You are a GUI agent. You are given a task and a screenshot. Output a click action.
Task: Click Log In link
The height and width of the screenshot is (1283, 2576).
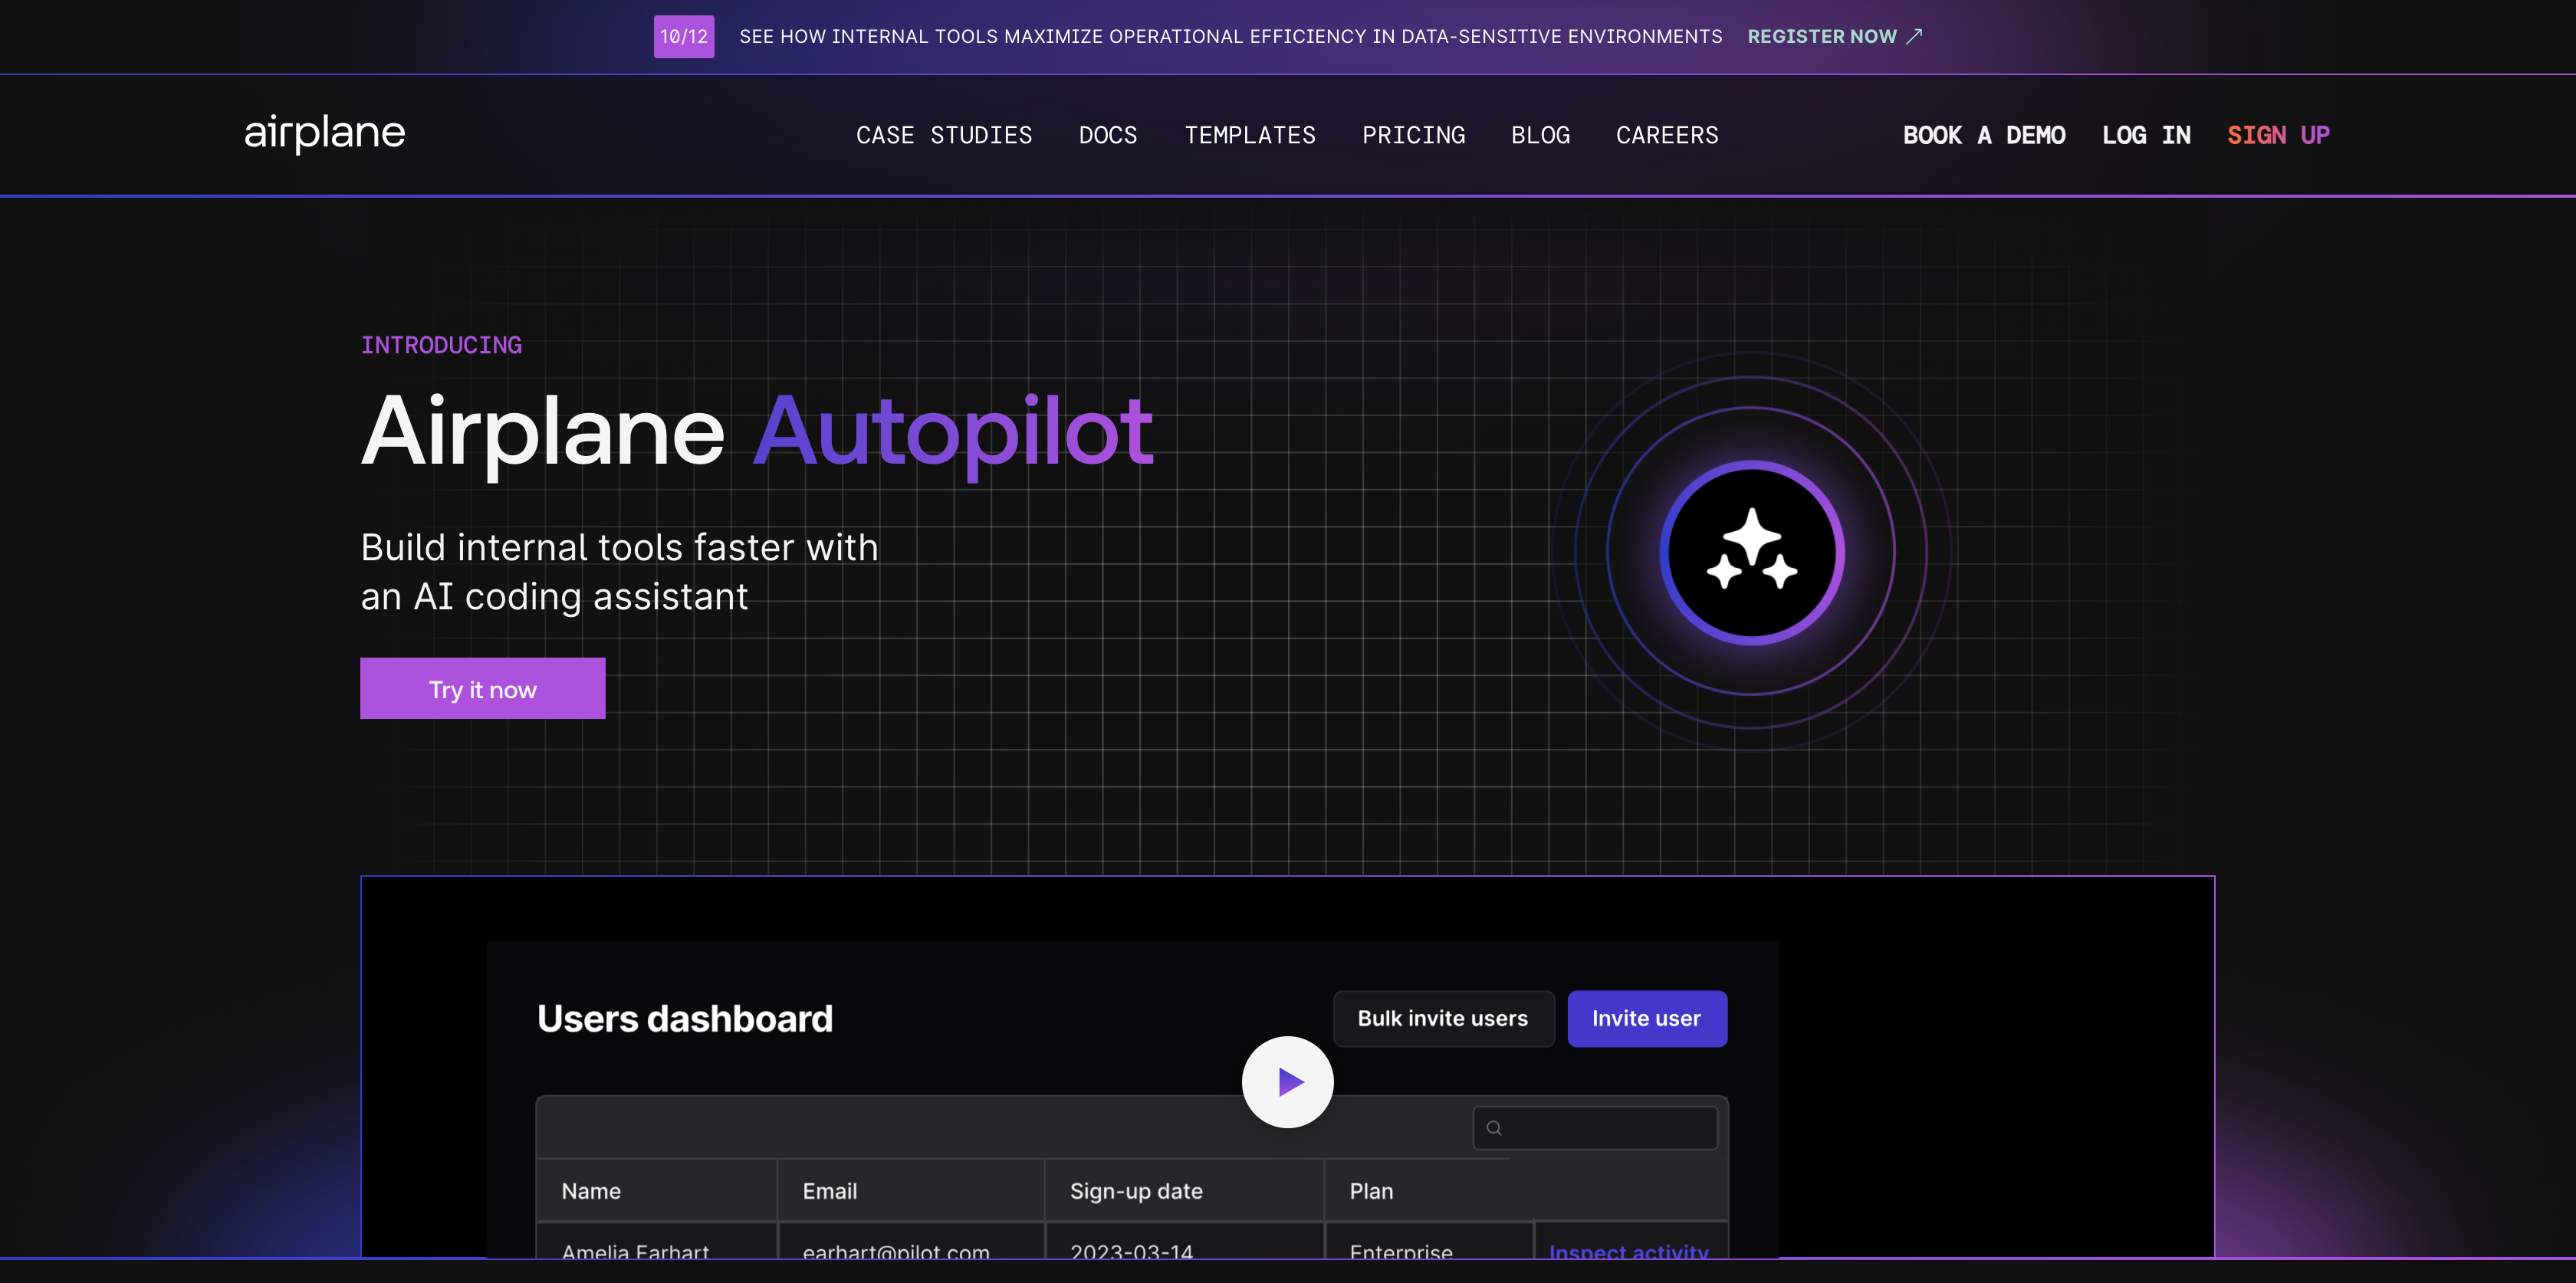click(2146, 135)
